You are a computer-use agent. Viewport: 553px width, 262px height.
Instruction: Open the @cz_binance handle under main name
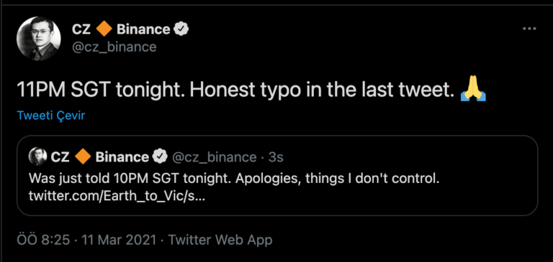(x=114, y=47)
